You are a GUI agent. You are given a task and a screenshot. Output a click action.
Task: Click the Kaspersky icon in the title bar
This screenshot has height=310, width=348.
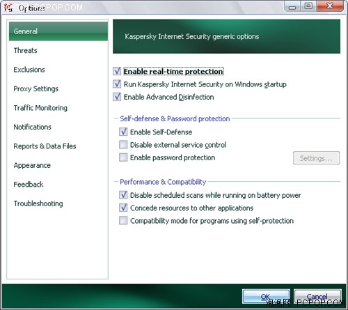[x=8, y=8]
